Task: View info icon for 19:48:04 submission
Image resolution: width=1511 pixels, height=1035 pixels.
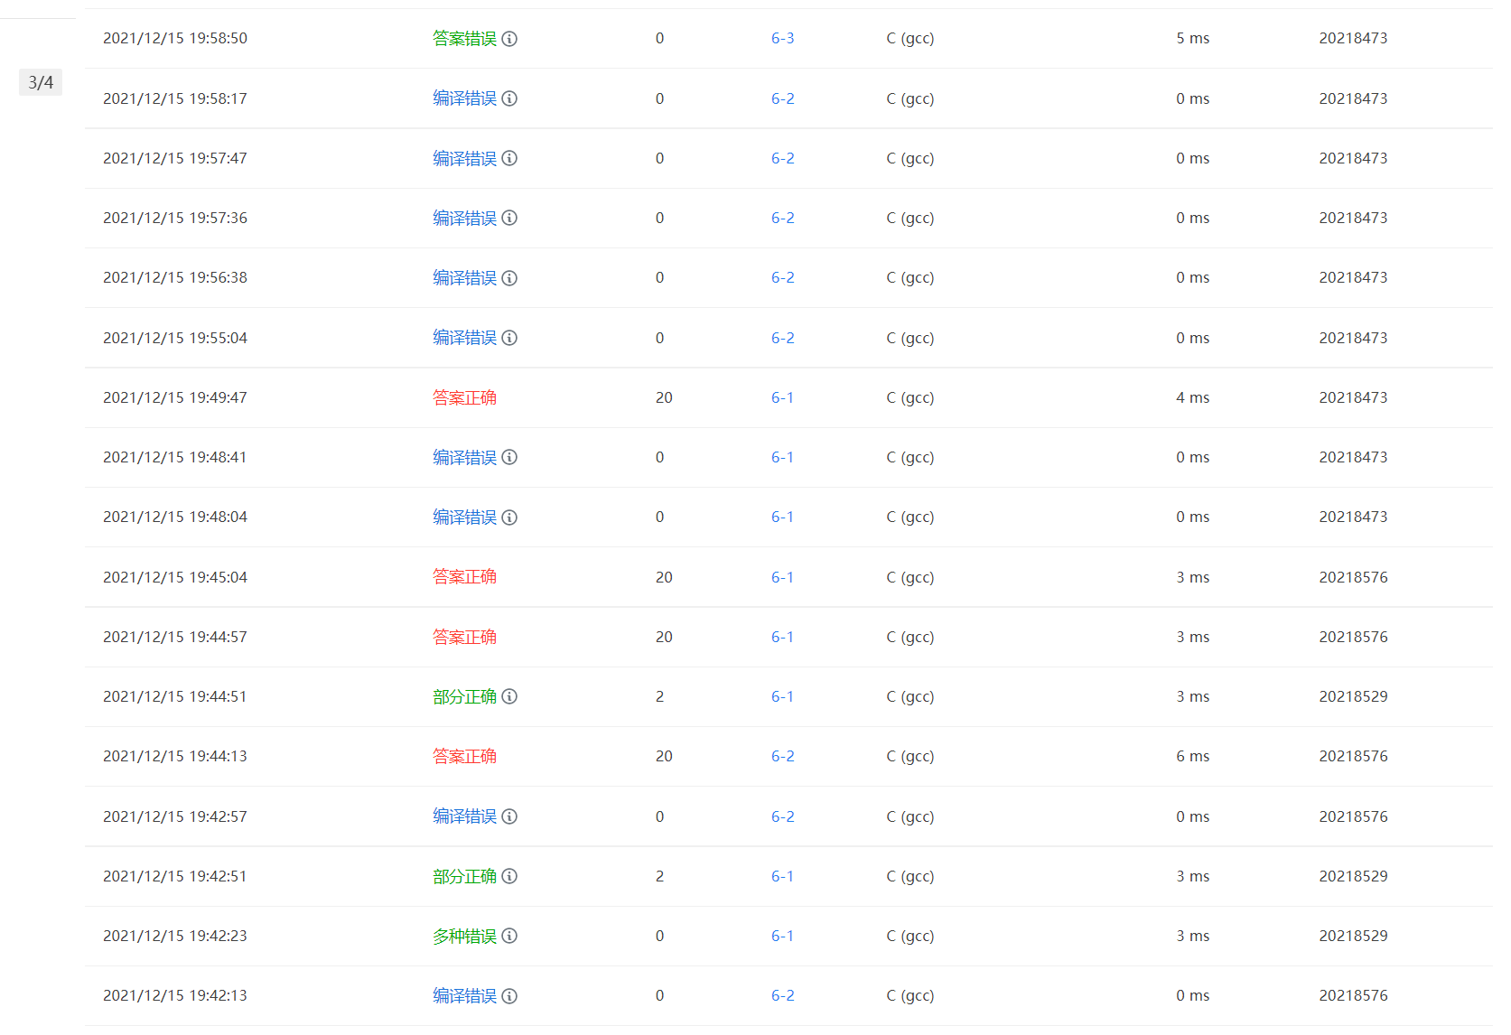Action: click(x=509, y=517)
